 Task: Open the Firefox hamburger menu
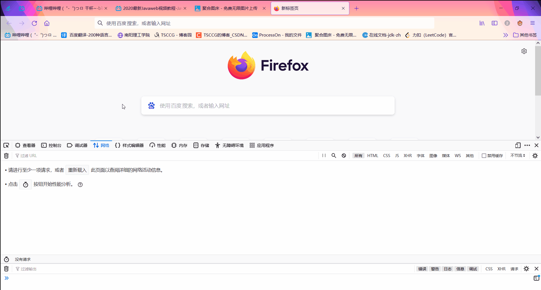click(533, 23)
